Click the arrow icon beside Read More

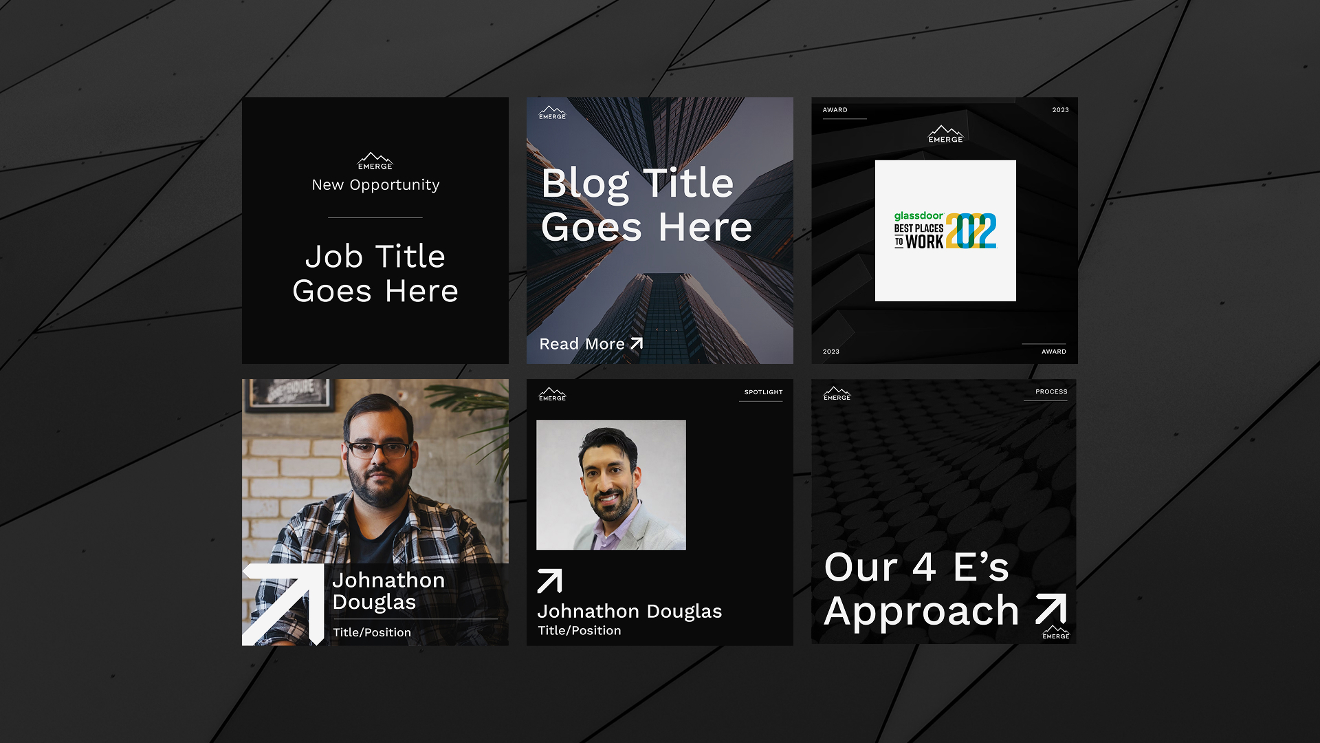pos(637,343)
